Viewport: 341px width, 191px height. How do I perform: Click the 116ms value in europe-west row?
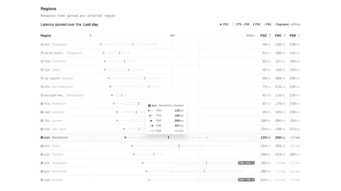point(280,95)
